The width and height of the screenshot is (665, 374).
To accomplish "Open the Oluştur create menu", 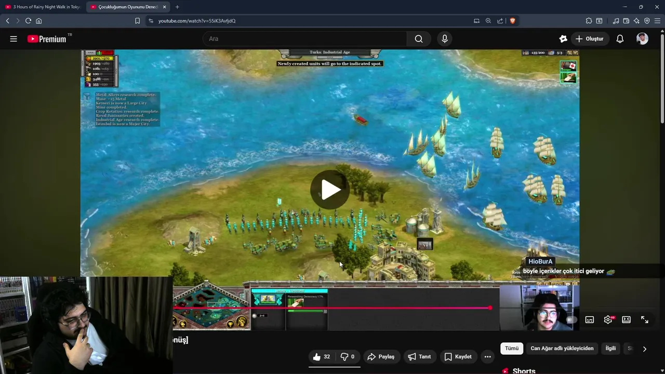I will coord(590,39).
